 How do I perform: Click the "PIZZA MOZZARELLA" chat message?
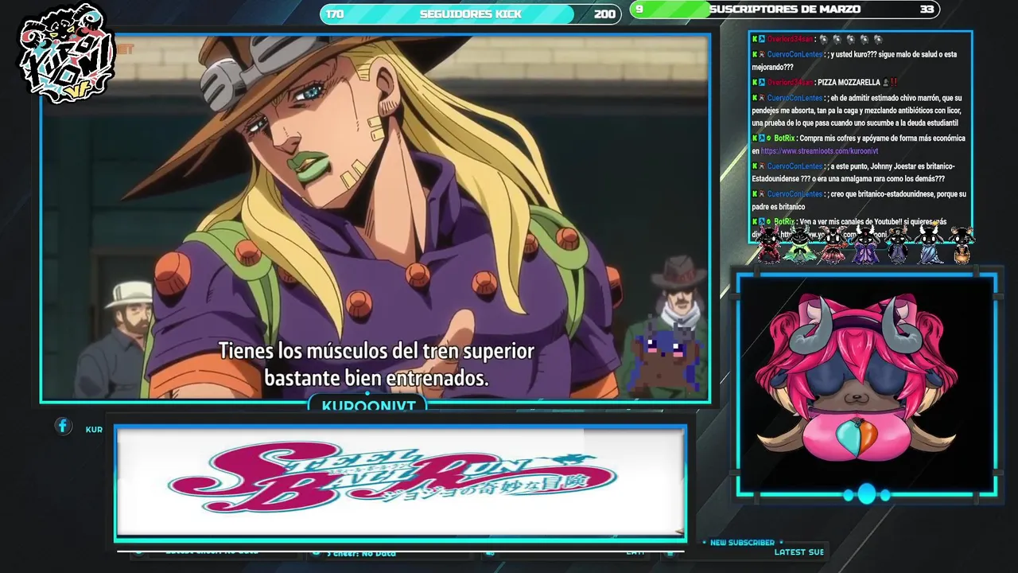[x=824, y=82]
